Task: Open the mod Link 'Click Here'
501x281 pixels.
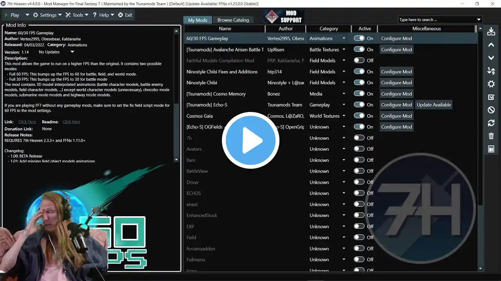Action: click(27, 122)
